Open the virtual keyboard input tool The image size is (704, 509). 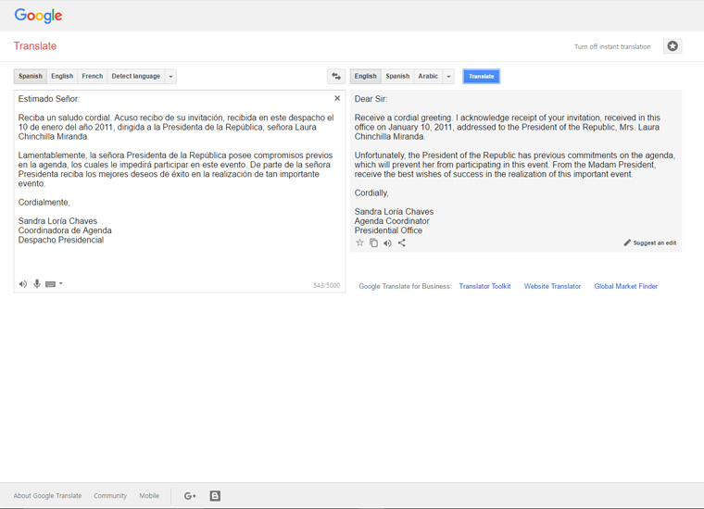point(51,284)
